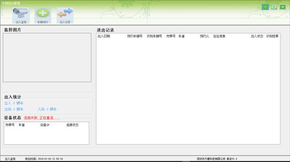This screenshot has height=162, width=290.
Task: Click the empty 监控图片 preview panel
Action: 47,57
